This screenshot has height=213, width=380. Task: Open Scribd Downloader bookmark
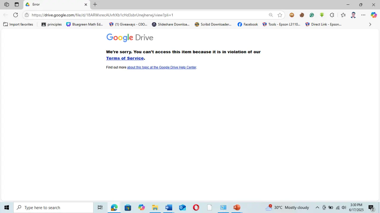point(213,25)
